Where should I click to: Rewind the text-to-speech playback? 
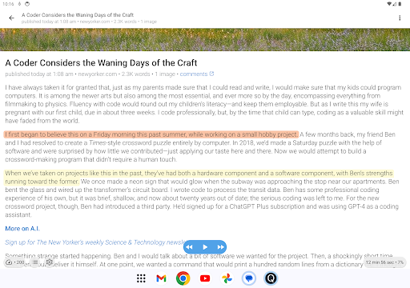189,247
